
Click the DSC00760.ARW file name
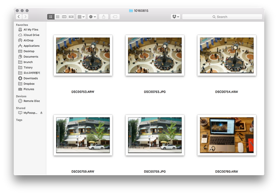(x=227, y=171)
